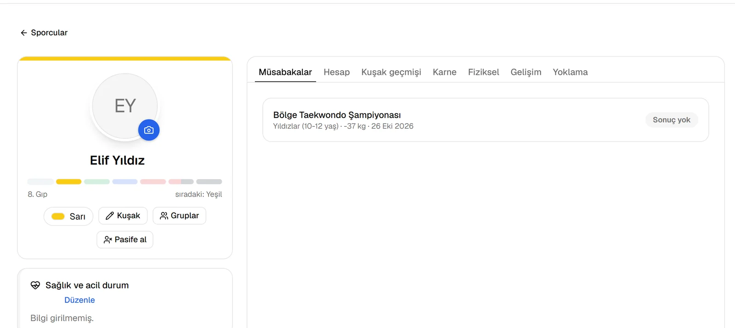Click the people icon in Gruplar button
Screen dimensions: 735x328
(x=164, y=216)
